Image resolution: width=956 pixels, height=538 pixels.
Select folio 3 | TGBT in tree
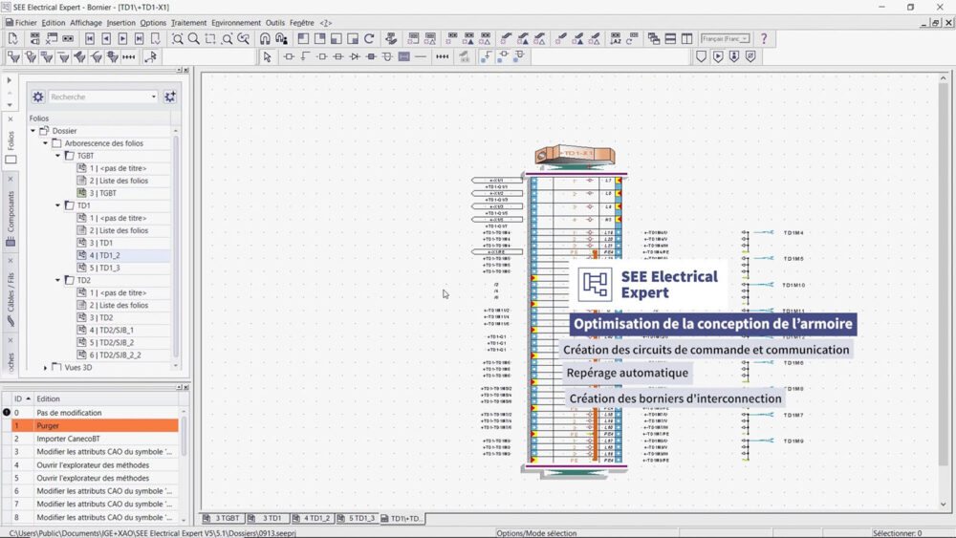pyautogui.click(x=103, y=193)
